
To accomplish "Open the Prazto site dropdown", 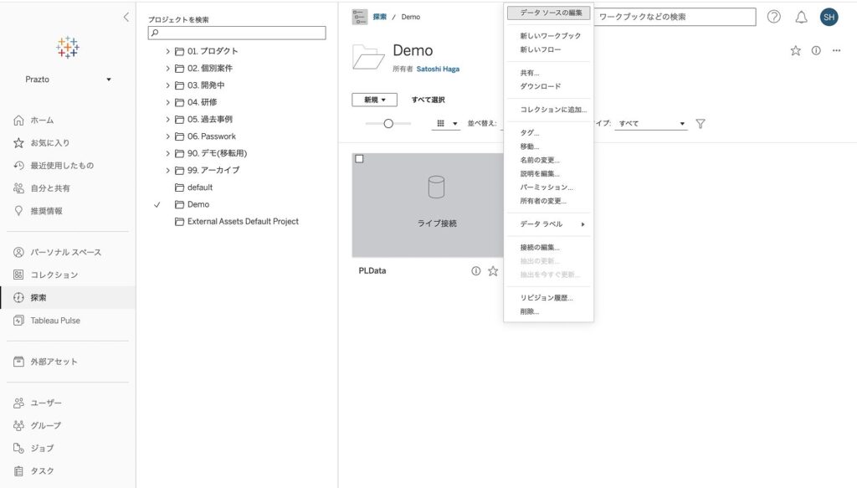I will (x=68, y=80).
